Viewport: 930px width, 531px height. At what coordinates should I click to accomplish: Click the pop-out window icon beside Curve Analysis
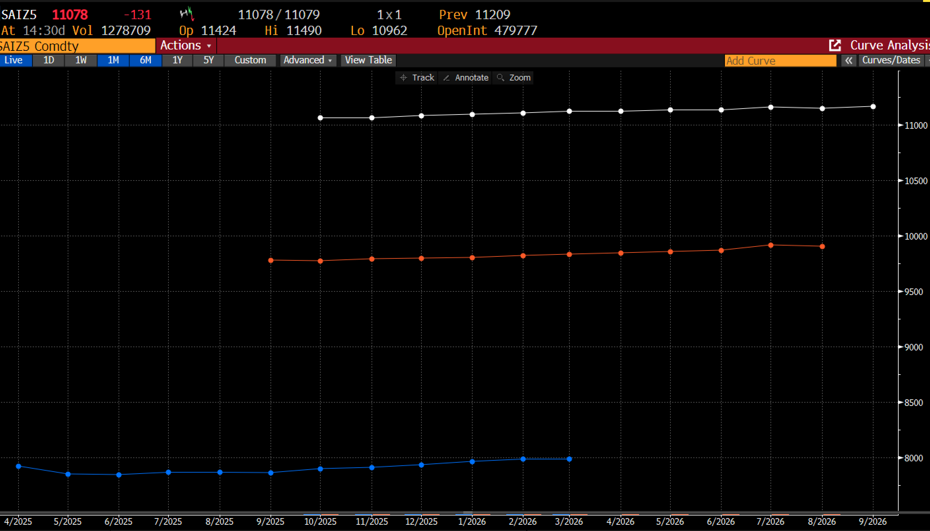[835, 46]
